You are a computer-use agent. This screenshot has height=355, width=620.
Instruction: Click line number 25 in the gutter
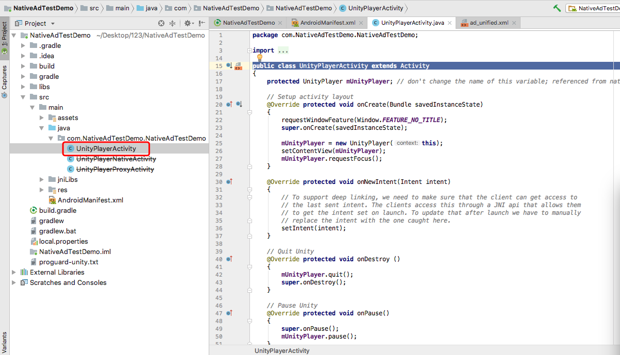pos(219,143)
